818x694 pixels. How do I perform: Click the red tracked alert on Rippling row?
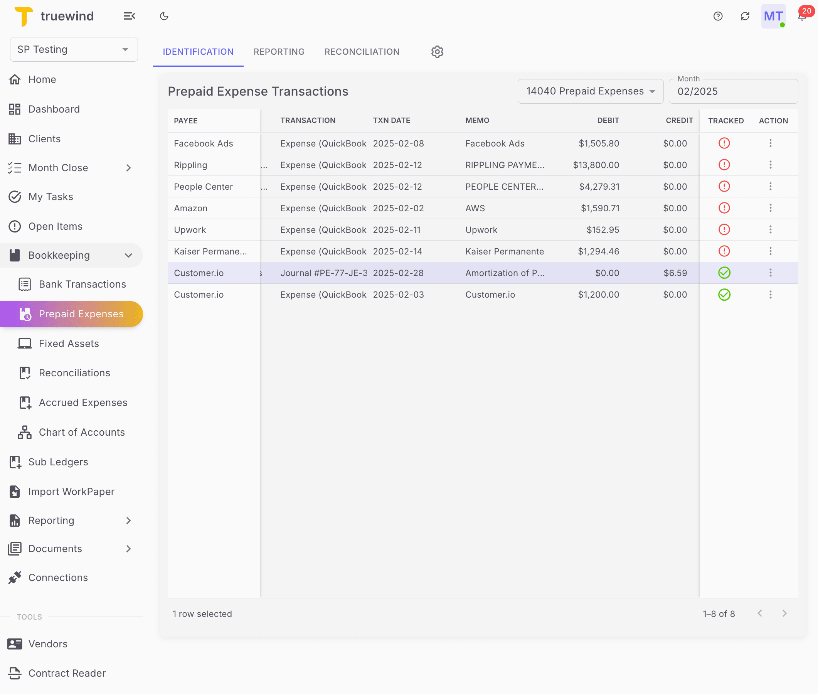[x=724, y=165]
